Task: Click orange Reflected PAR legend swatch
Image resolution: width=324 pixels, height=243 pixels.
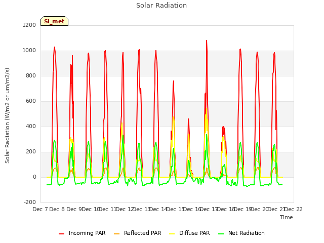Action: 117,234
